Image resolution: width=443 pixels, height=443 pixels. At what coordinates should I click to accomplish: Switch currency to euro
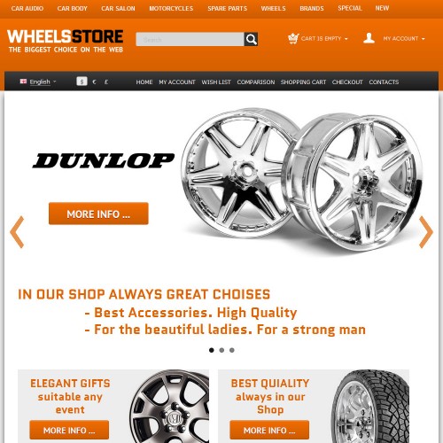[94, 82]
